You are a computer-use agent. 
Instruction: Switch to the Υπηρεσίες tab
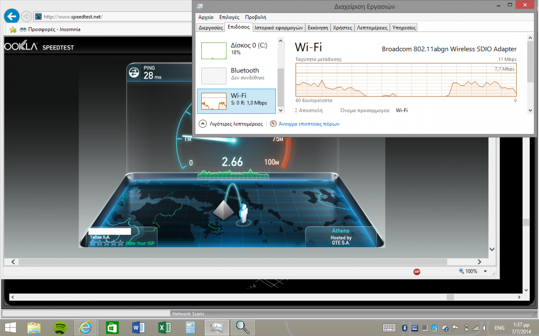pos(404,27)
